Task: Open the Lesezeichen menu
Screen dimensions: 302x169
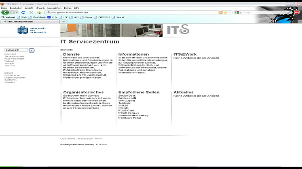Action: [54, 8]
